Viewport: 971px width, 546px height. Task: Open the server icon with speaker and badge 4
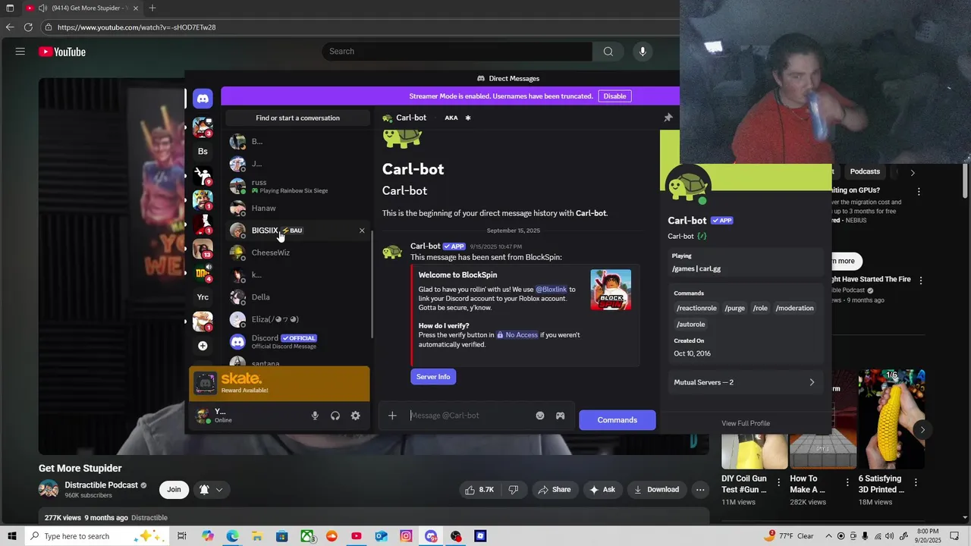click(x=203, y=272)
